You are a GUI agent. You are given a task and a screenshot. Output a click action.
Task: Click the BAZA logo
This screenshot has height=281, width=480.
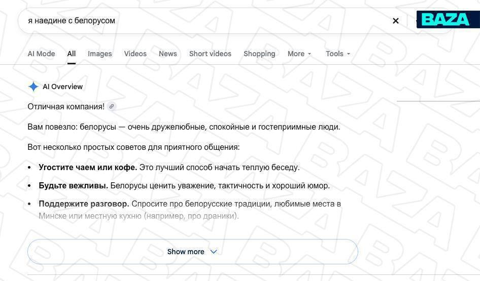pos(445,20)
